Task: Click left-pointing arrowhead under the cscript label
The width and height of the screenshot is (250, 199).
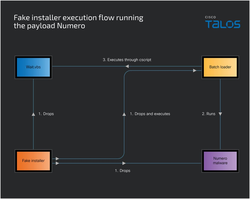Action: click(x=127, y=67)
